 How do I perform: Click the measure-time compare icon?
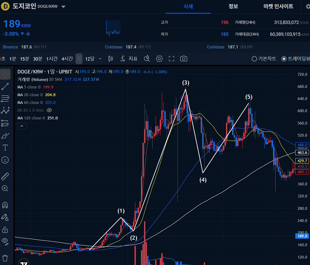pyautogui.click(x=147, y=59)
